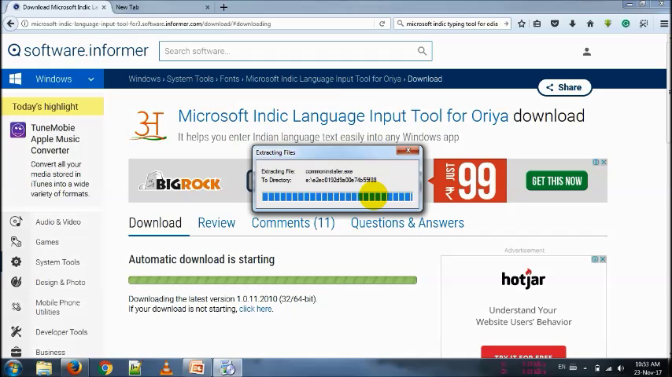
Task: Click the Fonts breadcrumb link
Action: click(x=229, y=79)
